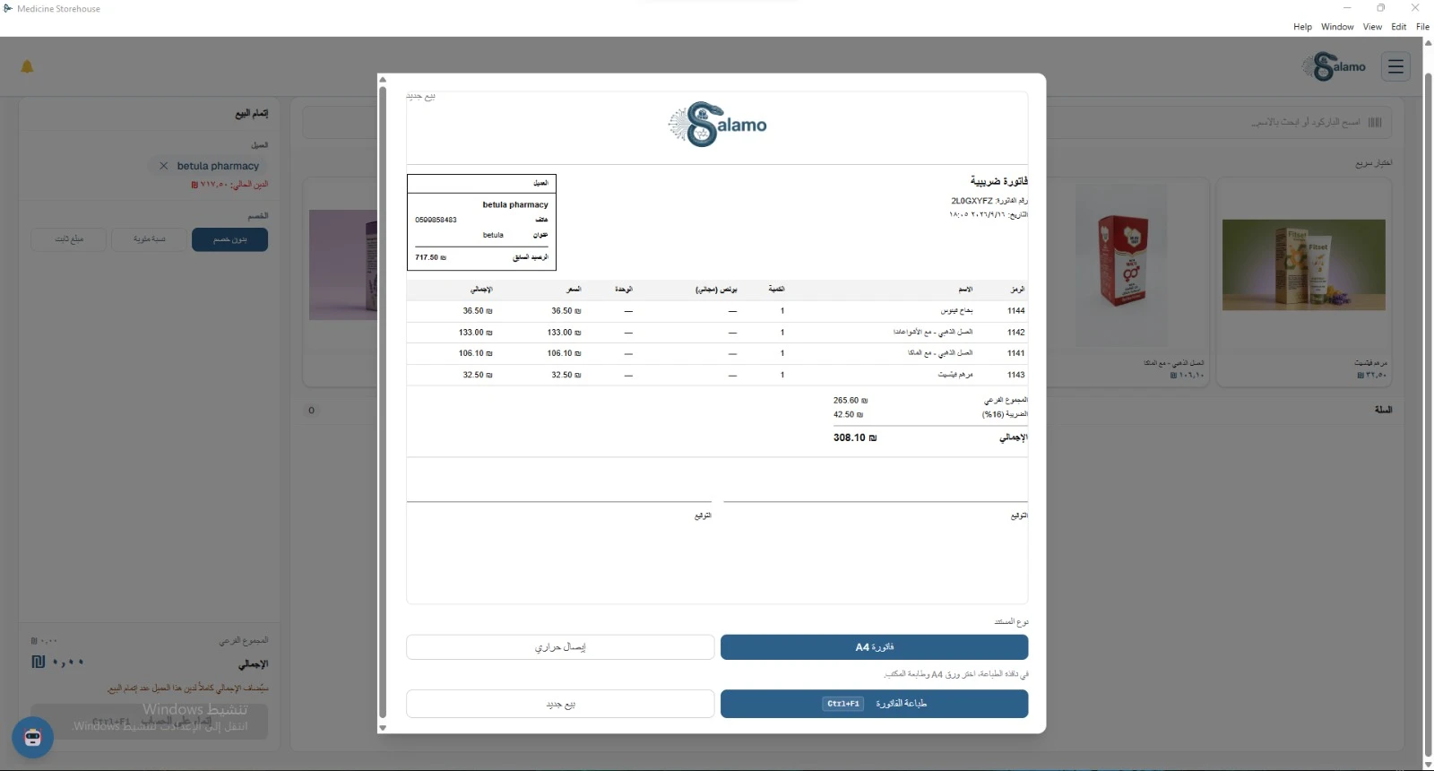Click the 106.10 price cell
This screenshot has height=771, width=1434.
click(564, 353)
